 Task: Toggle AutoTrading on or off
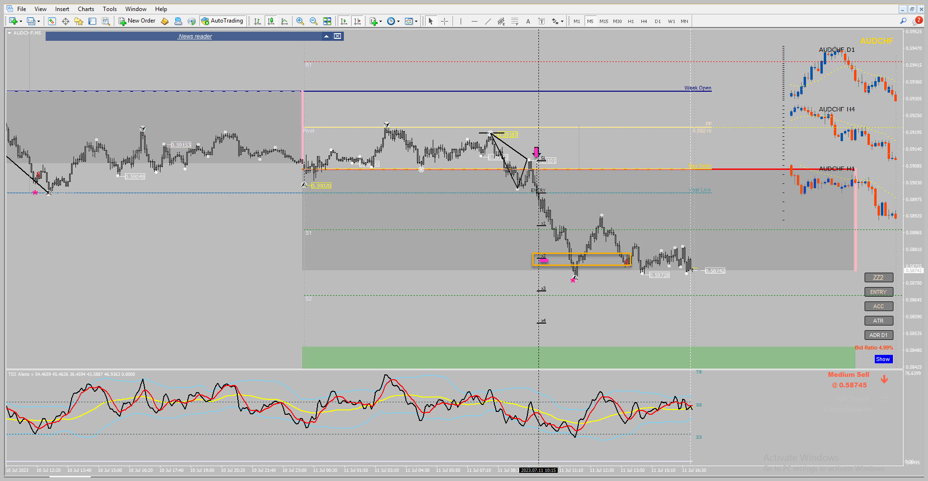tap(222, 21)
